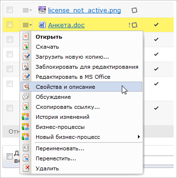Open actions dropdown for license_not_active.png
The width and height of the screenshot is (177, 178).
point(27,10)
